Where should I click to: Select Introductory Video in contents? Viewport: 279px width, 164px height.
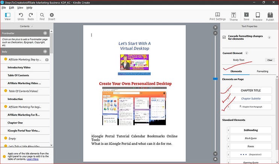tap(25, 68)
